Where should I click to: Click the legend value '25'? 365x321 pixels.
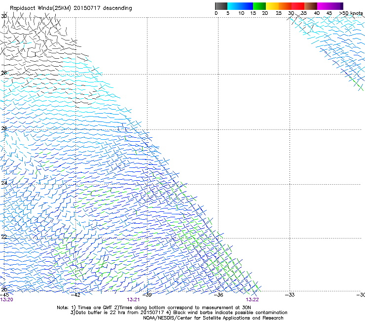279,13
